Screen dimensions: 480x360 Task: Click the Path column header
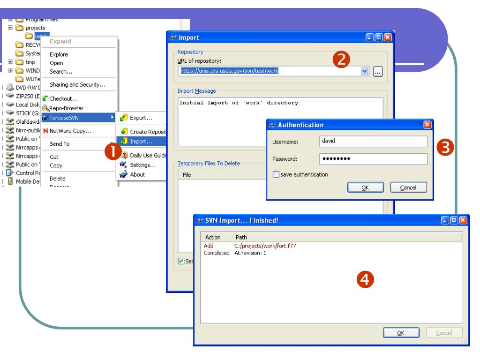tap(347, 237)
